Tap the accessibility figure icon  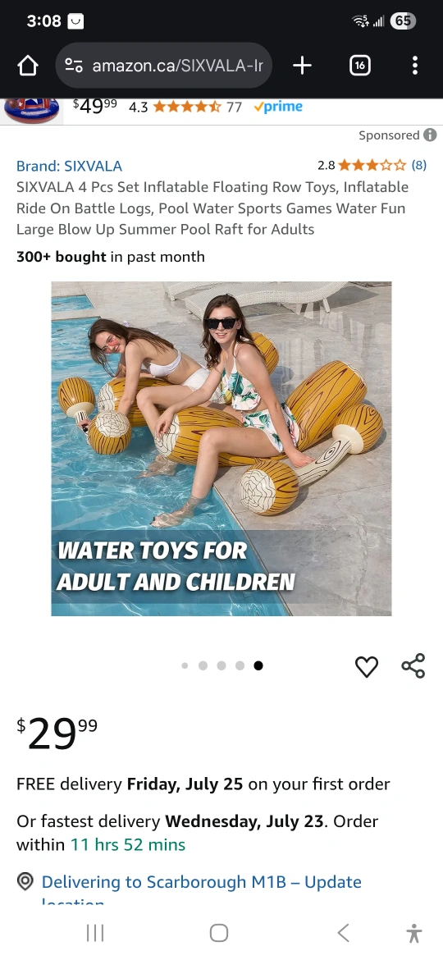[x=414, y=933]
